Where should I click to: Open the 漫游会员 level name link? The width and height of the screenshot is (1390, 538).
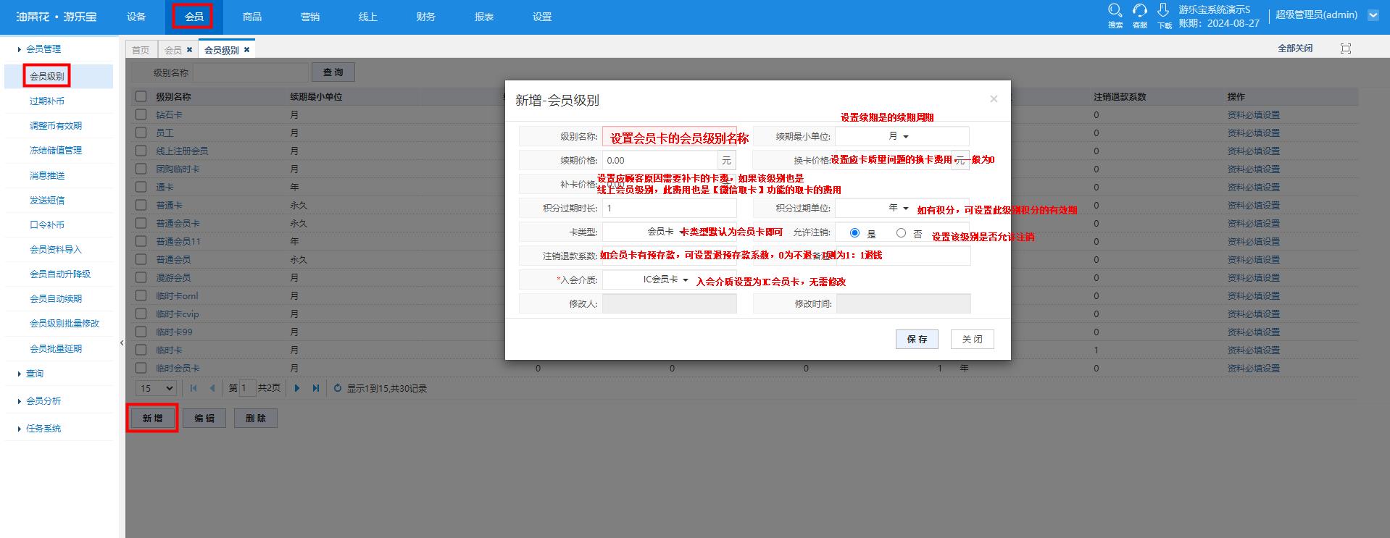tap(173, 277)
